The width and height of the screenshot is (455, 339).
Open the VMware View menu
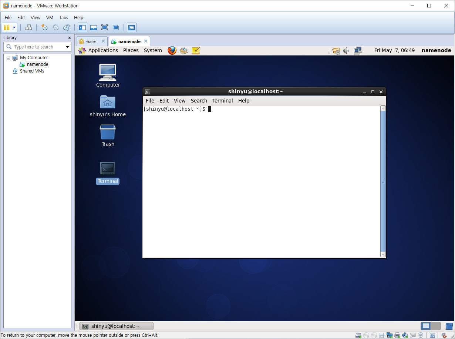(36, 17)
